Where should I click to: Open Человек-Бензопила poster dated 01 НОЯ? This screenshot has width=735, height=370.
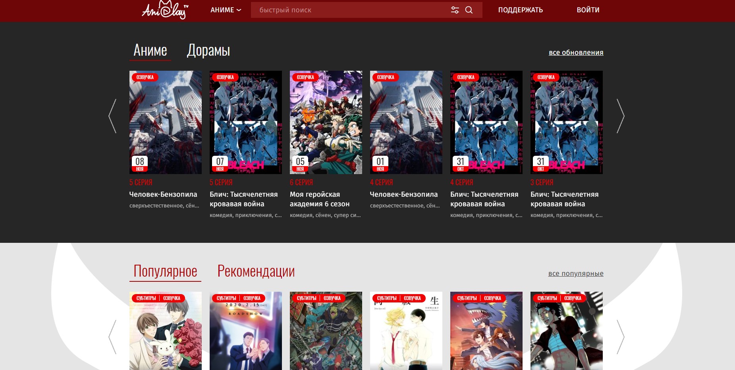coord(406,122)
